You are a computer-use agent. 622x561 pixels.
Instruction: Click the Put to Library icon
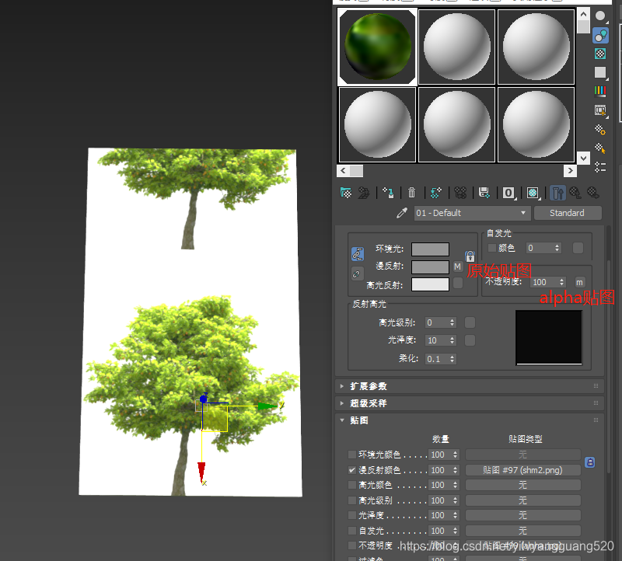[x=483, y=193]
